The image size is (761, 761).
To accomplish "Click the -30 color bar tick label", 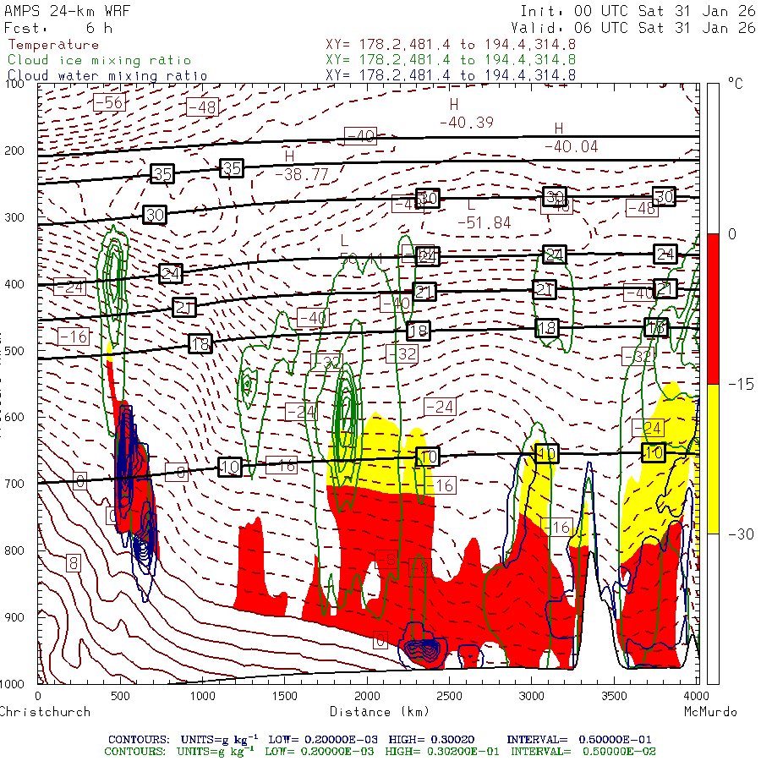I will point(741,534).
